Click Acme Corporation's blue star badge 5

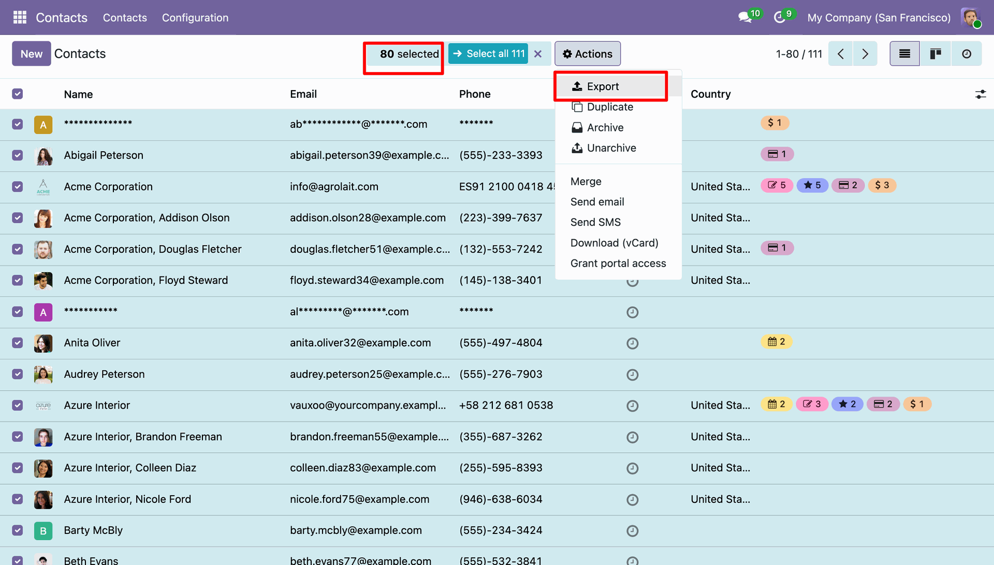point(812,185)
